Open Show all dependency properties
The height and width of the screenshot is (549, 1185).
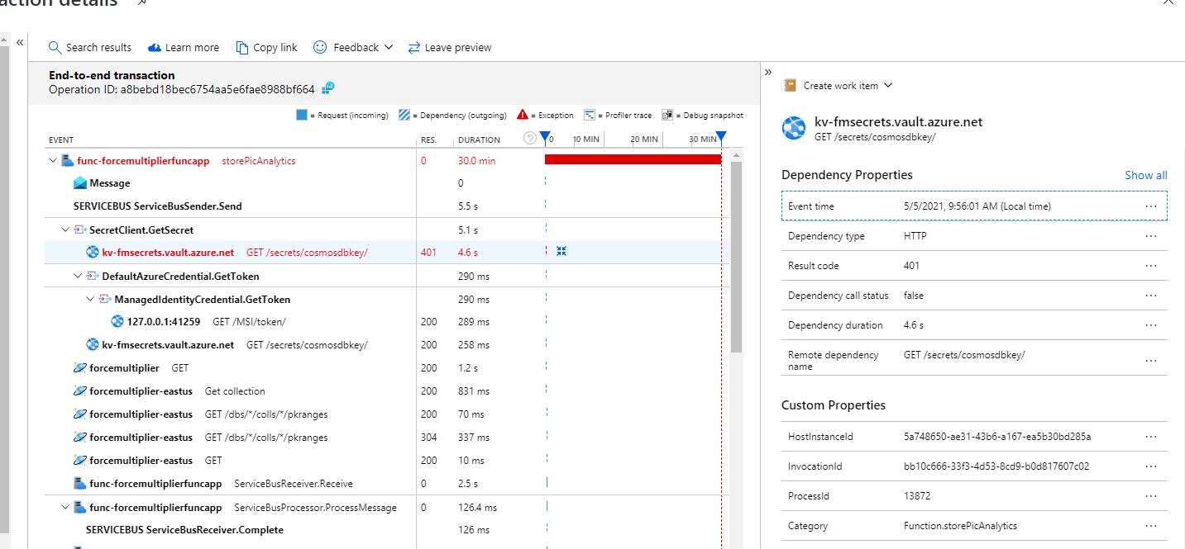click(1145, 175)
